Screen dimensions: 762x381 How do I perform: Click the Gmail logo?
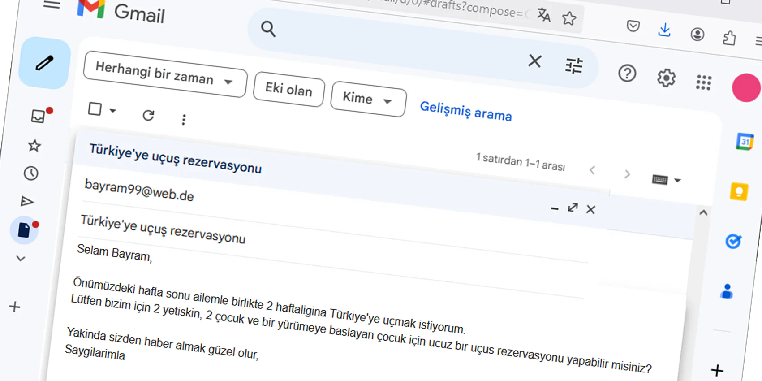click(121, 12)
